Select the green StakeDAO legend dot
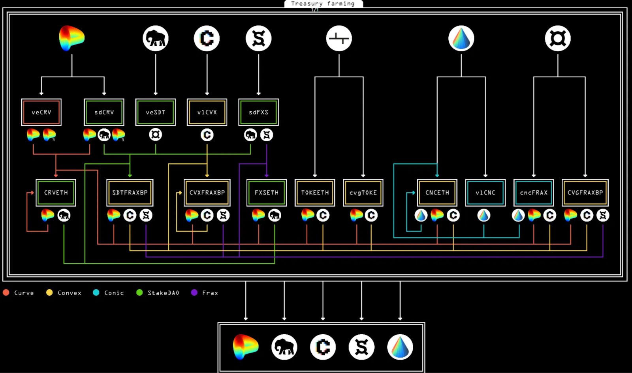 139,292
